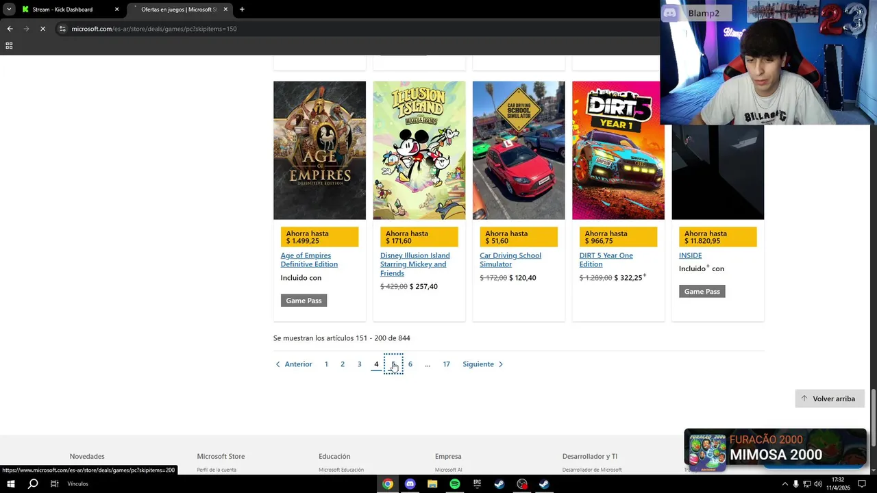Go to pagination page 5
The height and width of the screenshot is (493, 877).
click(393, 364)
